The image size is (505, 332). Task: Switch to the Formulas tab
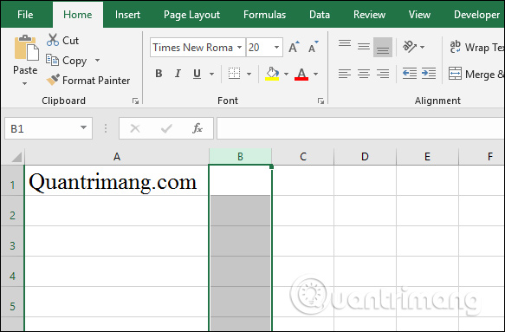click(264, 15)
